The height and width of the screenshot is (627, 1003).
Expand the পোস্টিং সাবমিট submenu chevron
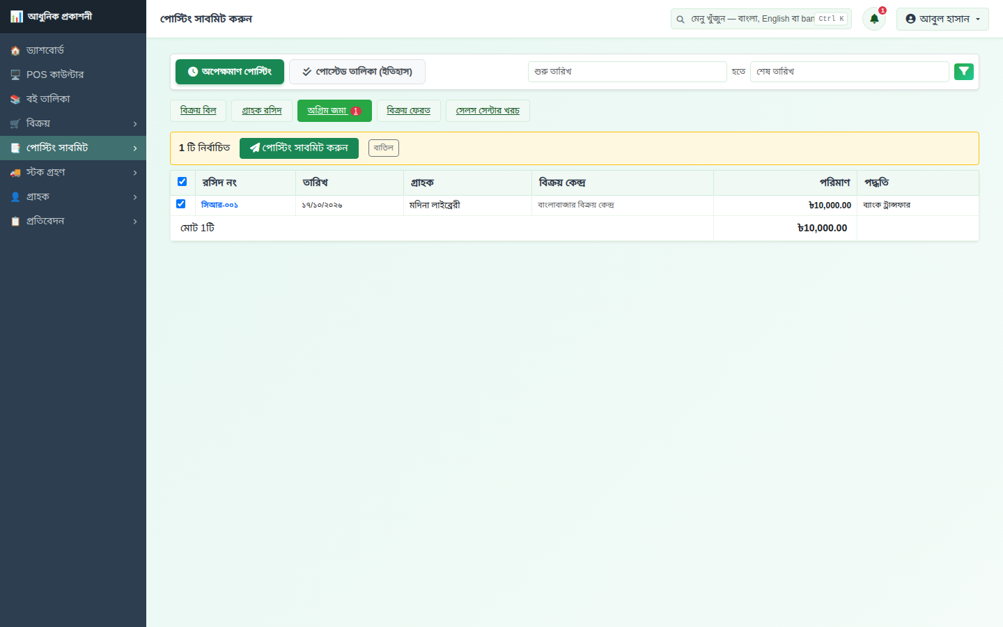[x=135, y=148]
